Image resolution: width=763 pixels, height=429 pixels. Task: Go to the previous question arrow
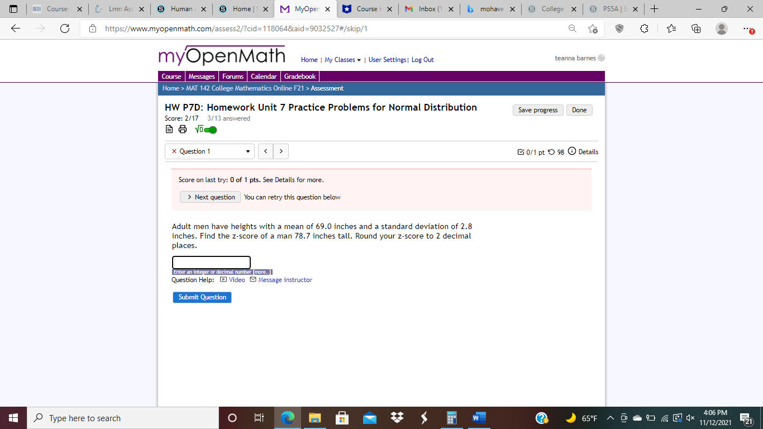click(x=266, y=151)
